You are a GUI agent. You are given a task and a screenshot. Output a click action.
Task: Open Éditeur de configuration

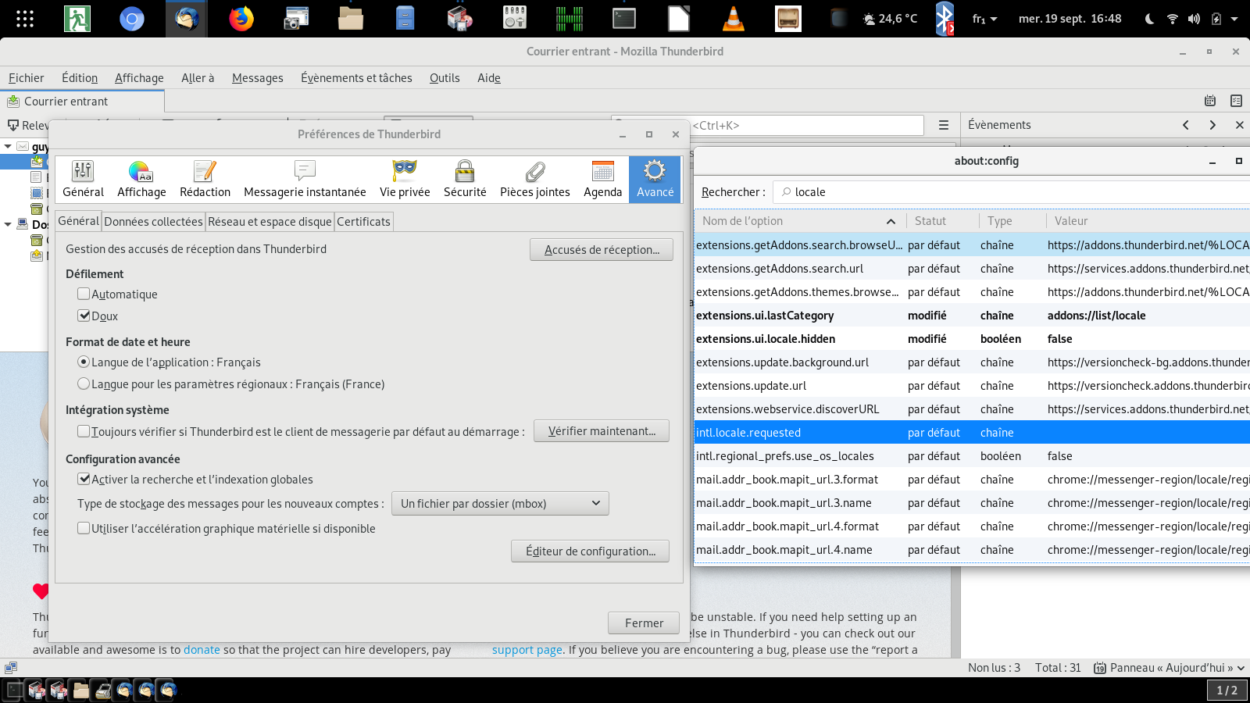pos(591,551)
